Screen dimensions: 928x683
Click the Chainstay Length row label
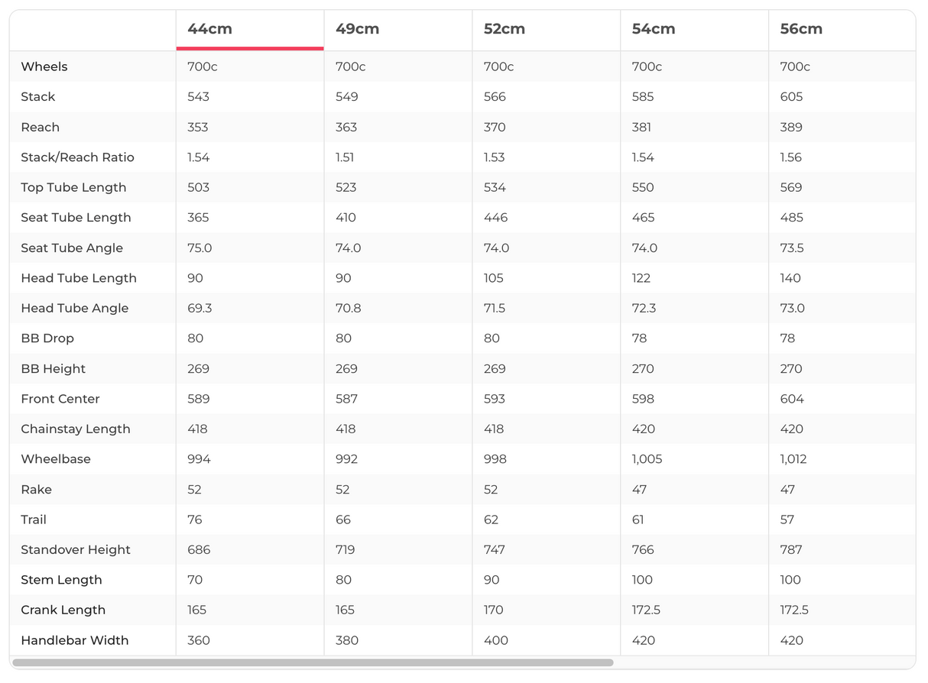click(x=76, y=429)
